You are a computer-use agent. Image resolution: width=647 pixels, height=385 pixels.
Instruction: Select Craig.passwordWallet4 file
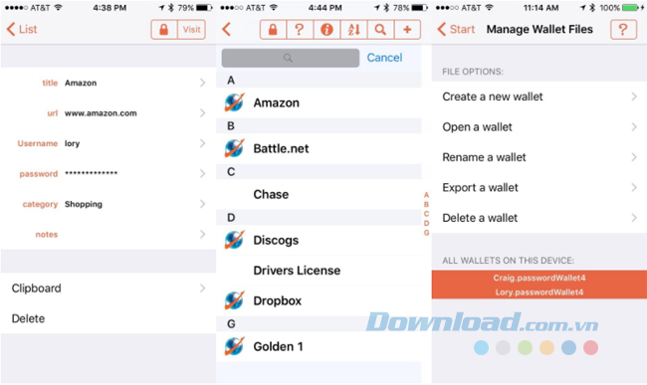click(539, 278)
